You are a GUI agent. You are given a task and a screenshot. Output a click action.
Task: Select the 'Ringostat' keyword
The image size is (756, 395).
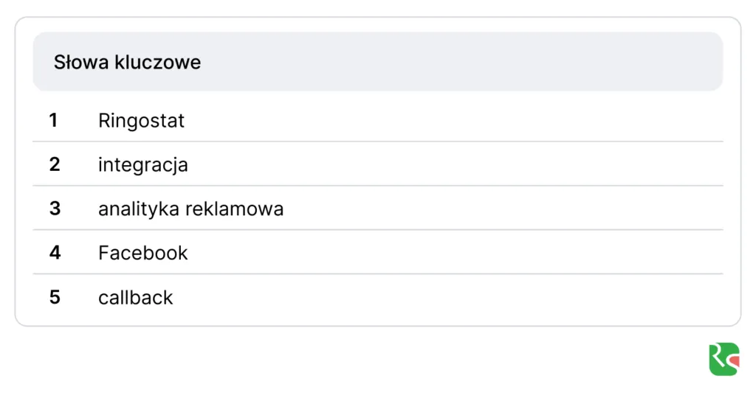(x=141, y=120)
